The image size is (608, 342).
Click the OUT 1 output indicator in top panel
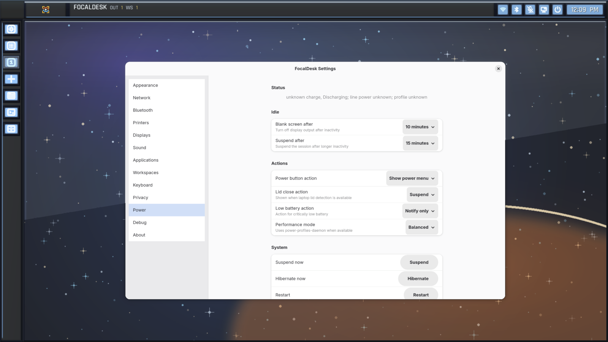[x=117, y=8]
